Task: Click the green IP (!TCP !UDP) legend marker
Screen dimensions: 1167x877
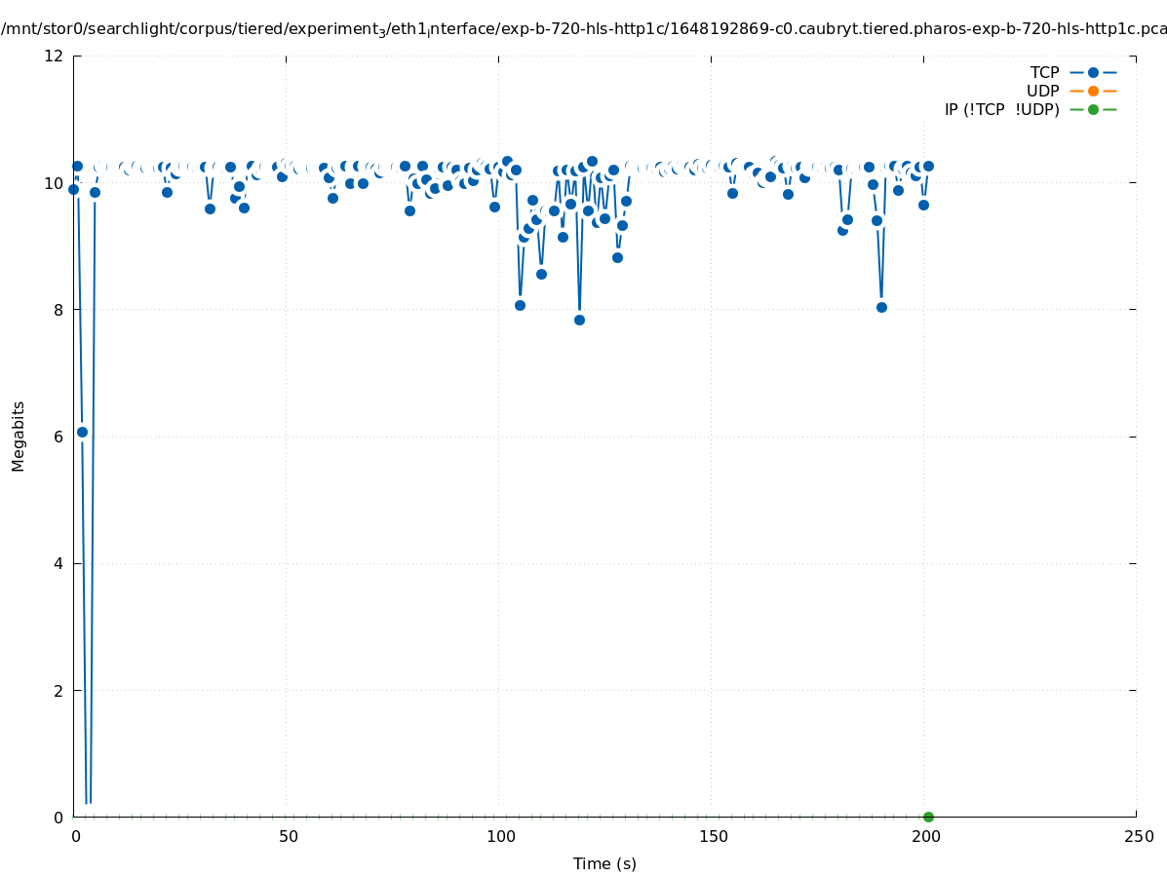Action: (x=1093, y=109)
